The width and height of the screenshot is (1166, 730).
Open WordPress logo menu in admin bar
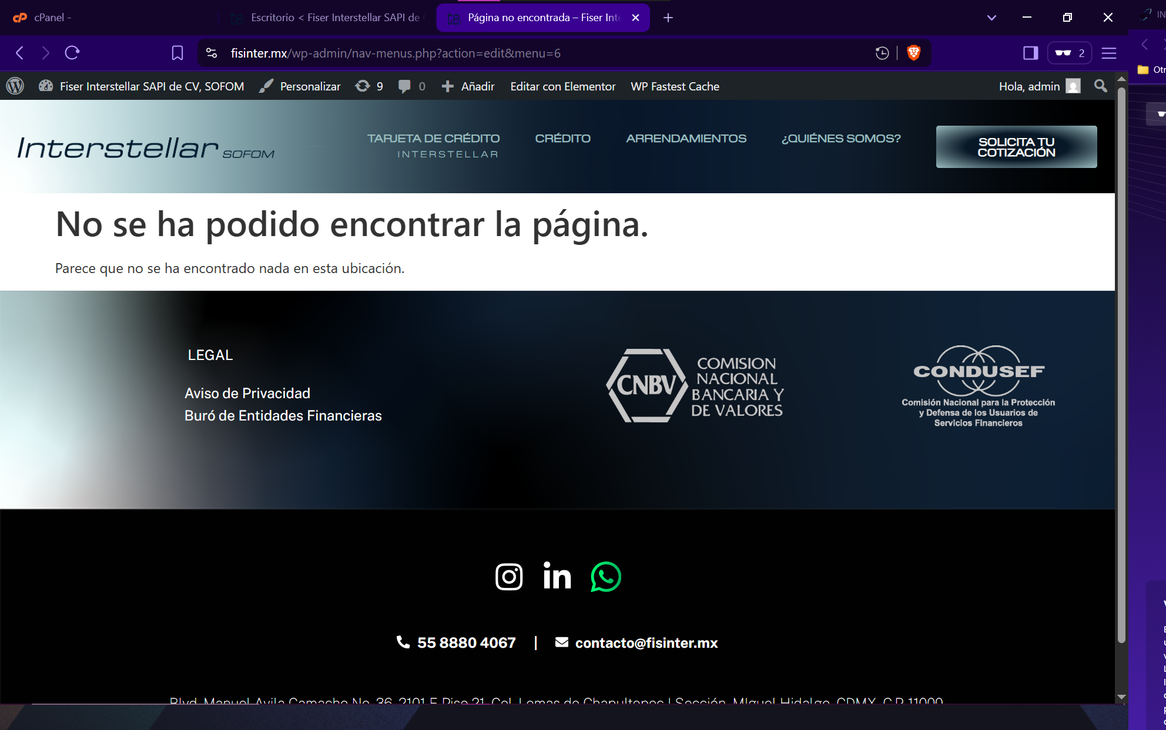[15, 86]
